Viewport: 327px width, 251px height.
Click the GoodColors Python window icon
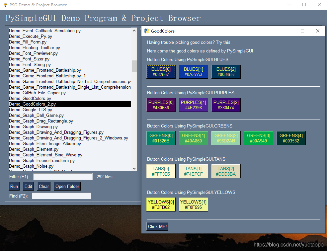[147, 31]
